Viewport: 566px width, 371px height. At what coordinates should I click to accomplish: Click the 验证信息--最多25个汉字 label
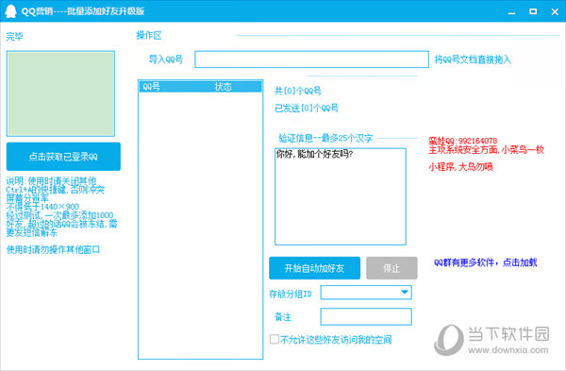pos(325,138)
